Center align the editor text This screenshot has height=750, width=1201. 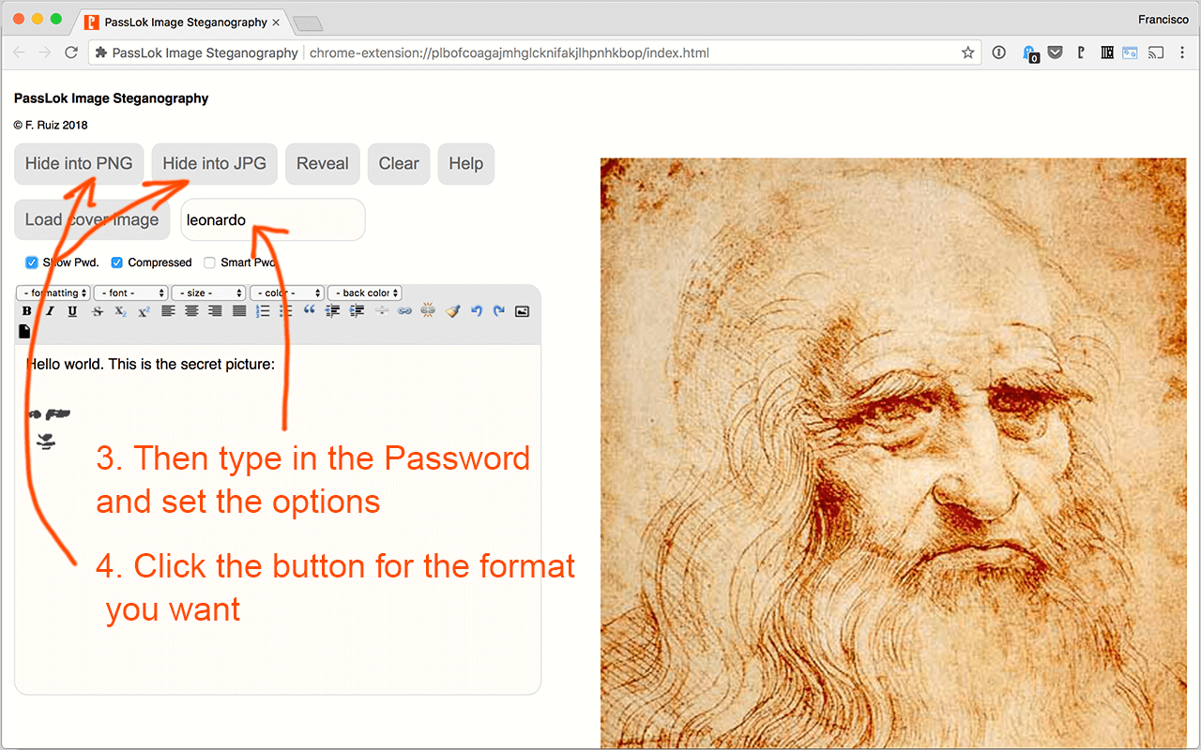pyautogui.click(x=191, y=311)
